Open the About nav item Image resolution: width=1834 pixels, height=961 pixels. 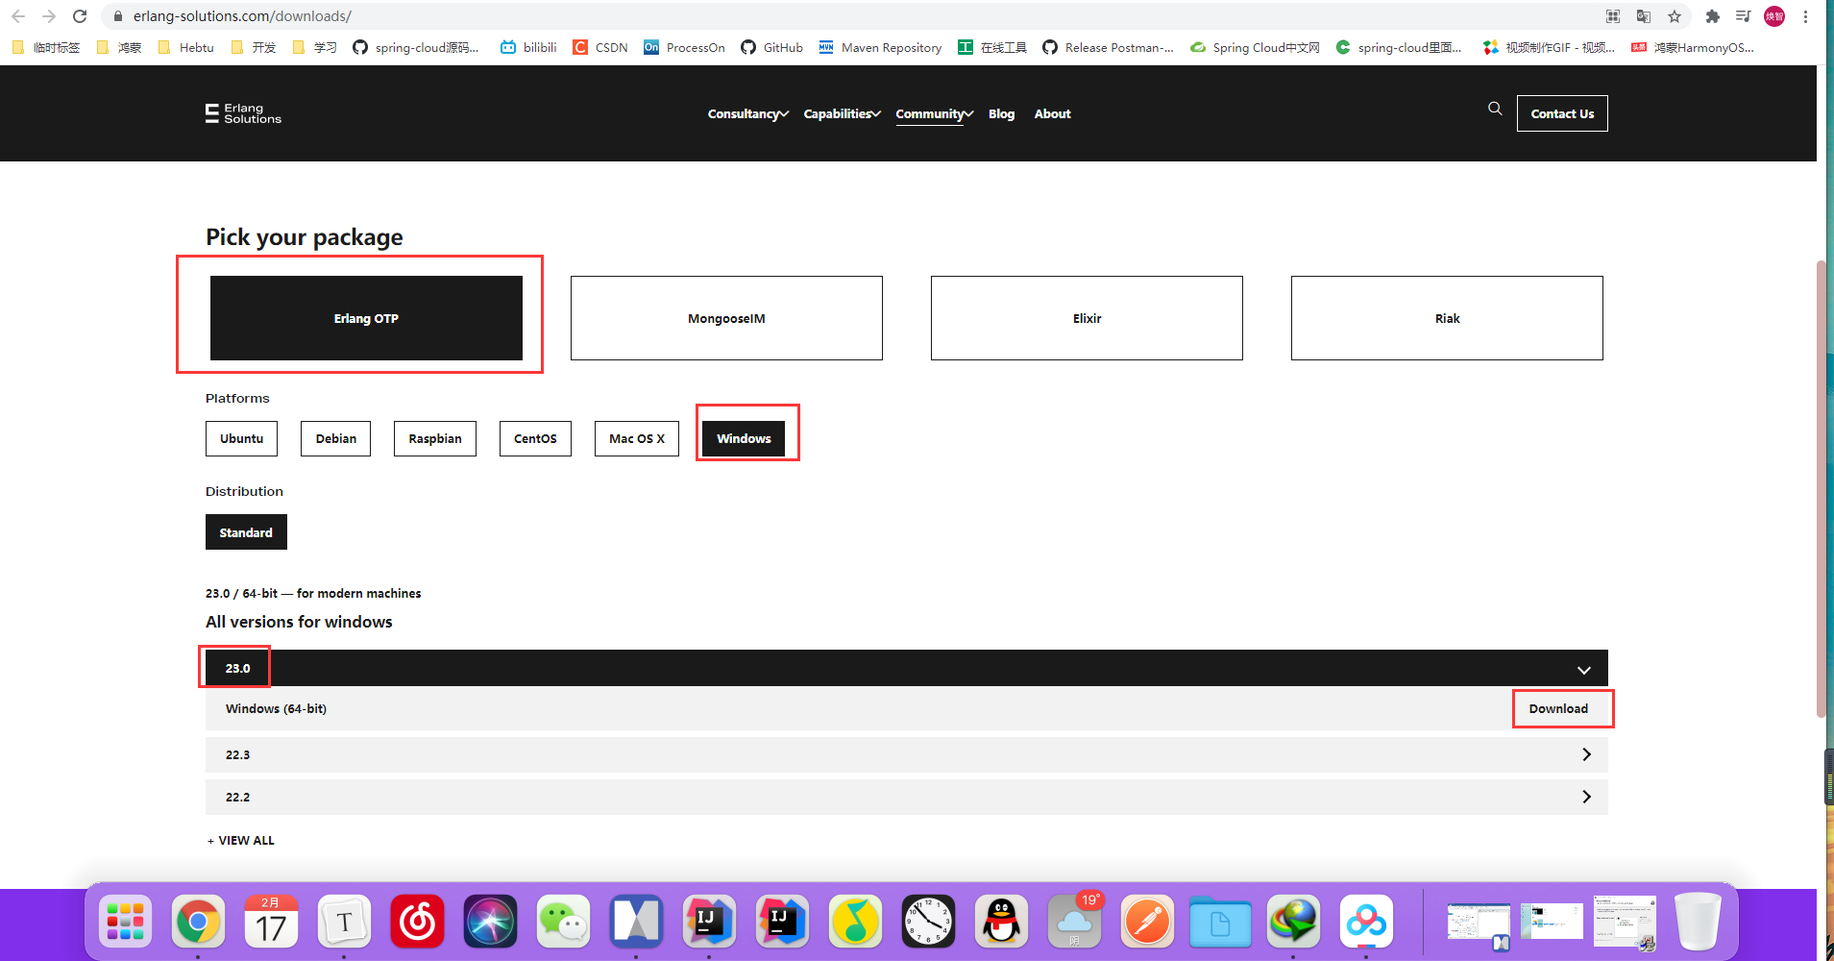pos(1052,113)
